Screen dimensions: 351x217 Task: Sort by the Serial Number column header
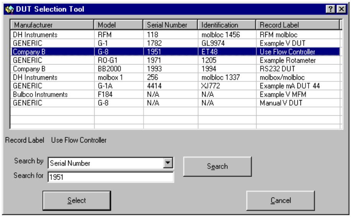point(170,25)
